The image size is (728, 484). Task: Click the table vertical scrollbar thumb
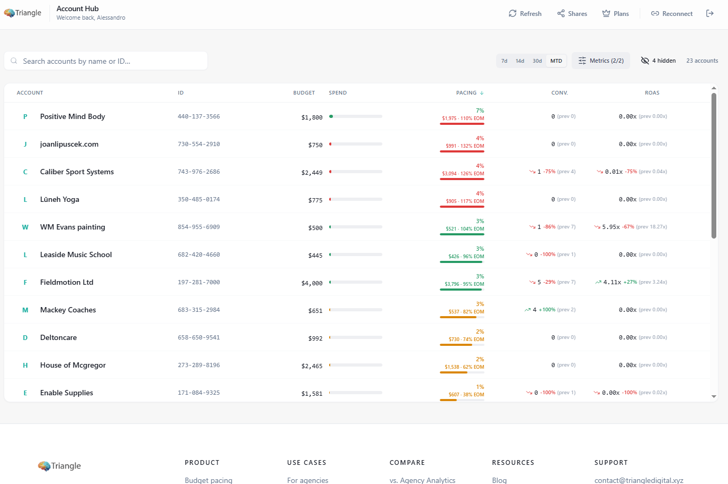coord(714,166)
